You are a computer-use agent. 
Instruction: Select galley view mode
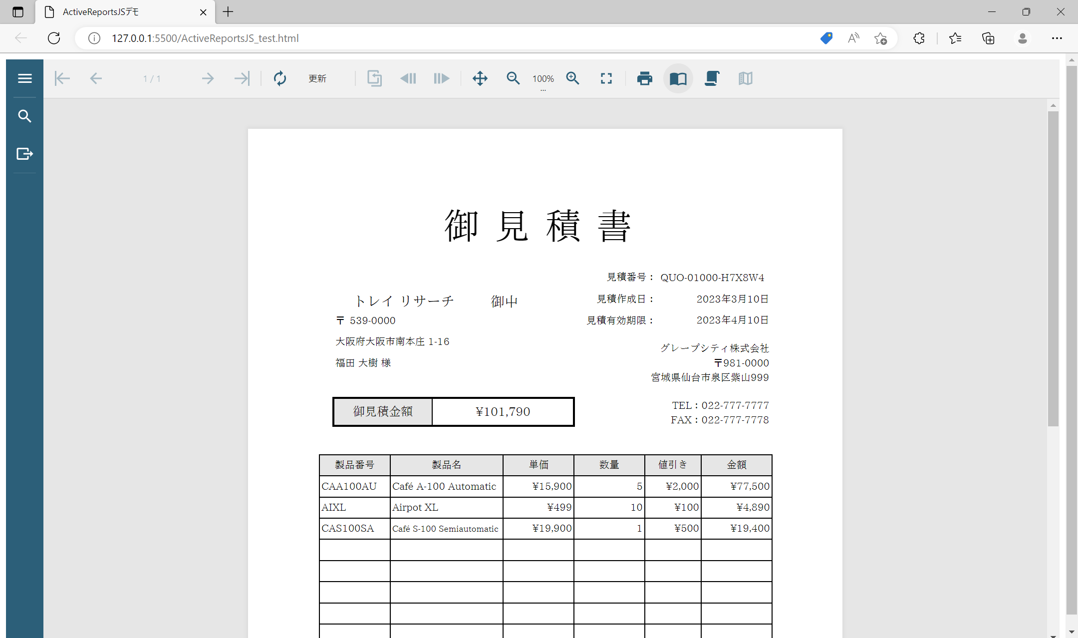tap(745, 78)
